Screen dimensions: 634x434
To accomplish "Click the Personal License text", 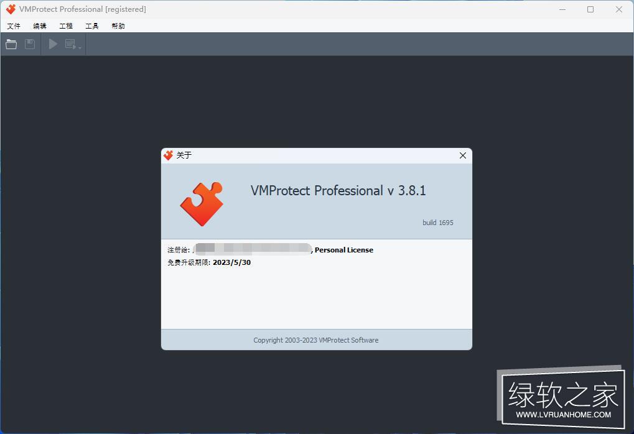I will tap(344, 250).
